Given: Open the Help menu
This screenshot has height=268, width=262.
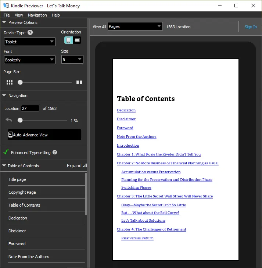Looking at the screenshot, I should click(x=56, y=15).
